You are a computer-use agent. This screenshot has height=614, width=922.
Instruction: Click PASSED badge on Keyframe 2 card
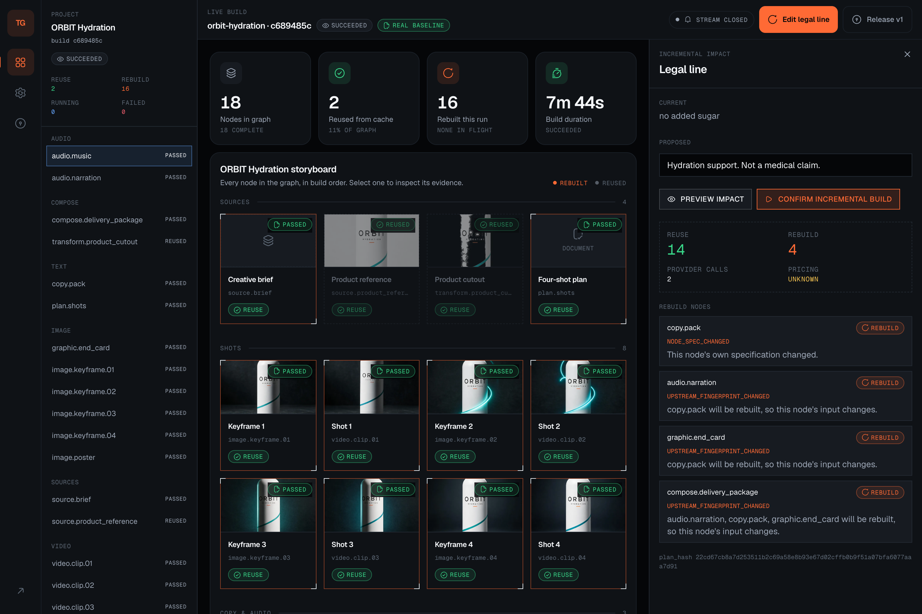pos(496,371)
